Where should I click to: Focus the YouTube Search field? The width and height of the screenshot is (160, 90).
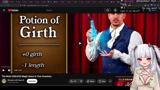point(74,10)
